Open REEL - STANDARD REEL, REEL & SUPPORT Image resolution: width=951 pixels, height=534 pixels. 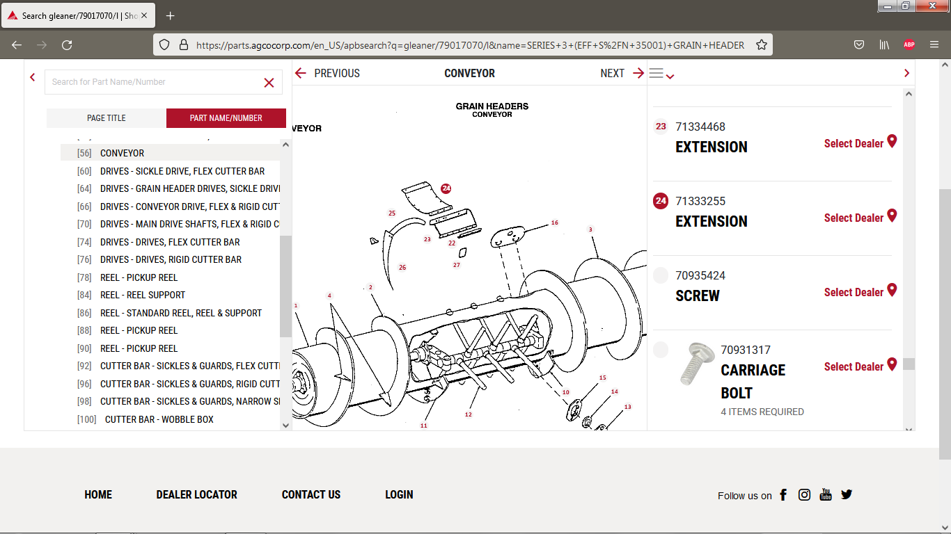point(181,313)
